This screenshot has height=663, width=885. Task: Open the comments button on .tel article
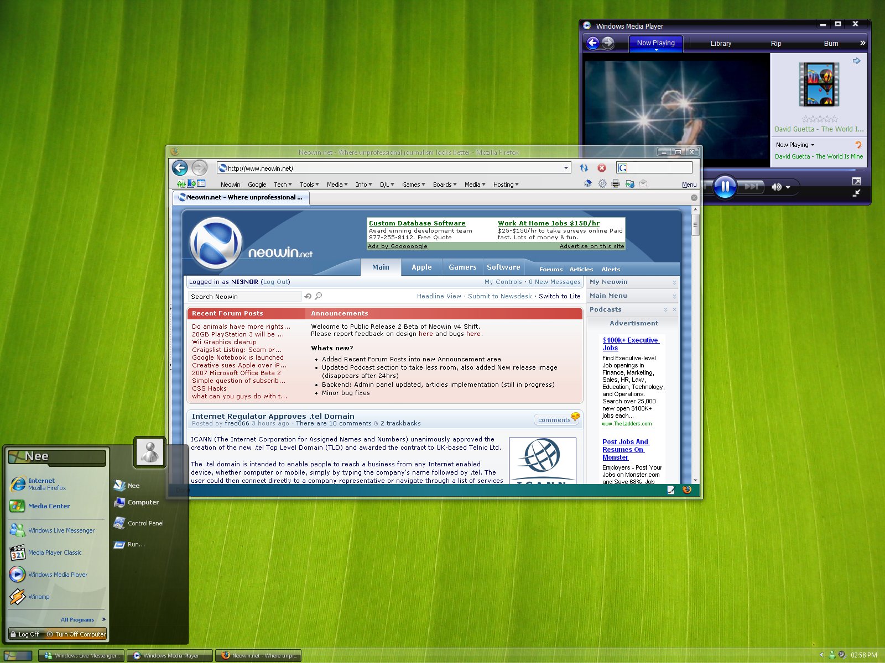tap(558, 419)
